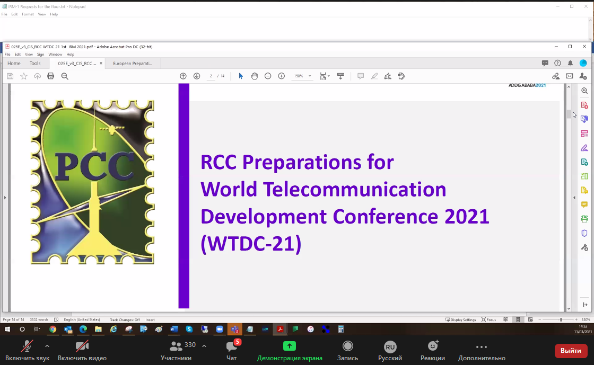Click the status bar zoom slider handle
This screenshot has height=365, width=594.
561,319
